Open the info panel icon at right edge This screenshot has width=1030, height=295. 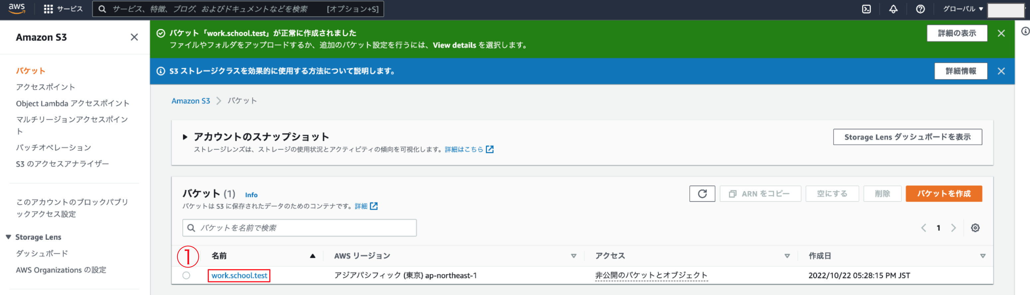tap(1025, 31)
